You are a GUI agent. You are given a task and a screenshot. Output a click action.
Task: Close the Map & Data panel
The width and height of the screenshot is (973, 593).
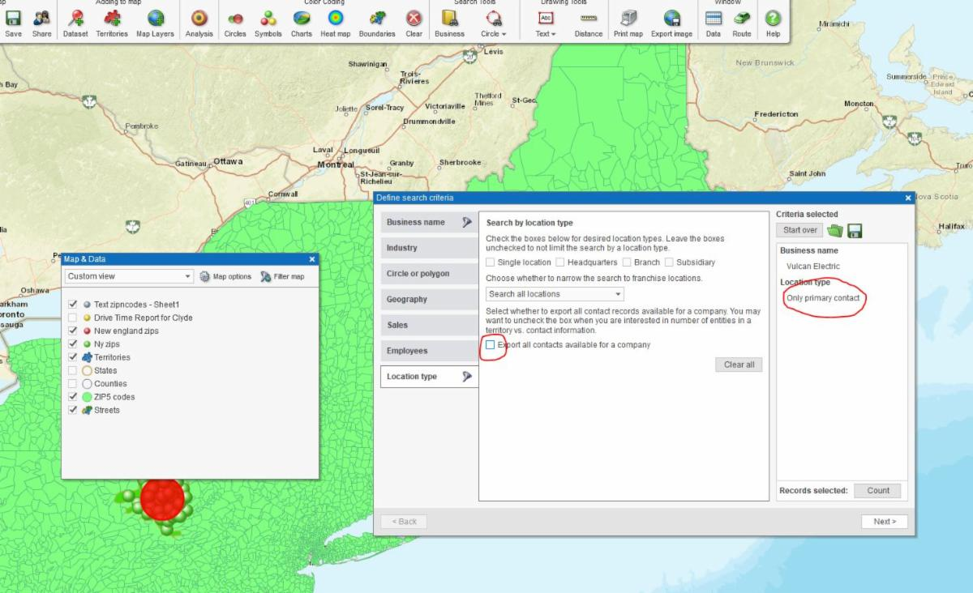pos(312,259)
